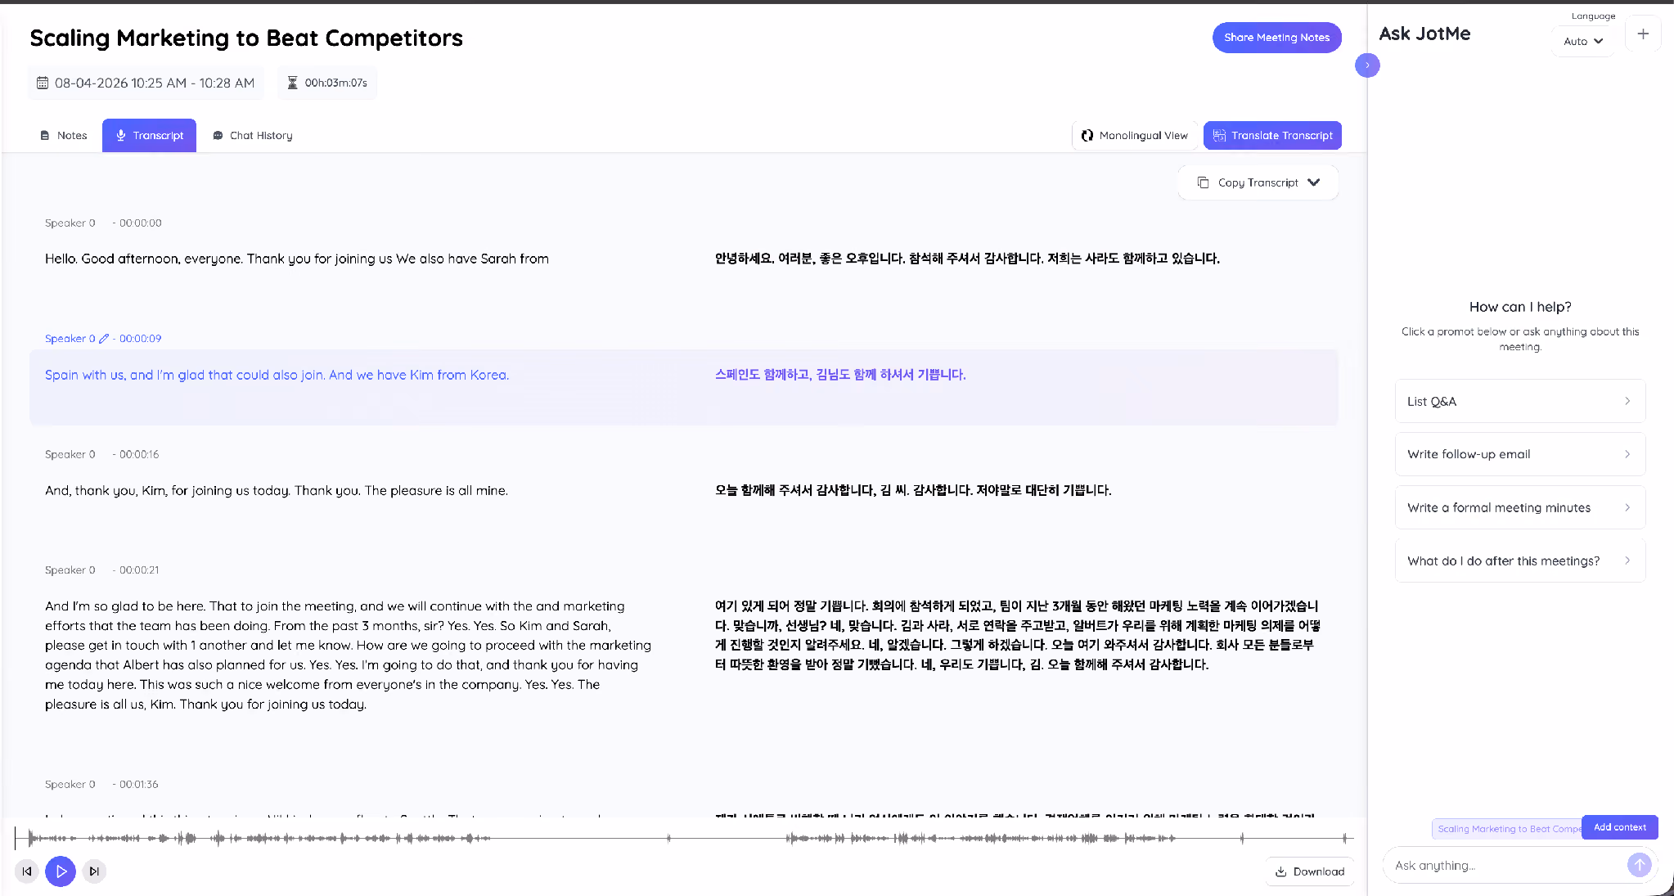Click chat bubble icon on Chat History

(x=218, y=136)
